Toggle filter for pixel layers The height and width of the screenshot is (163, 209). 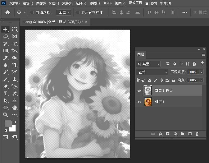[168, 64]
